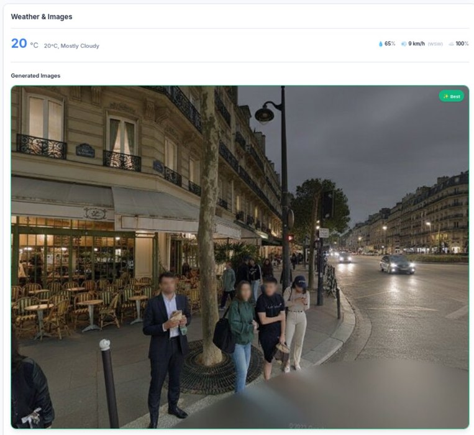This screenshot has height=435, width=474.
Task: Click the large blue 20 temperature value
Action: click(19, 43)
